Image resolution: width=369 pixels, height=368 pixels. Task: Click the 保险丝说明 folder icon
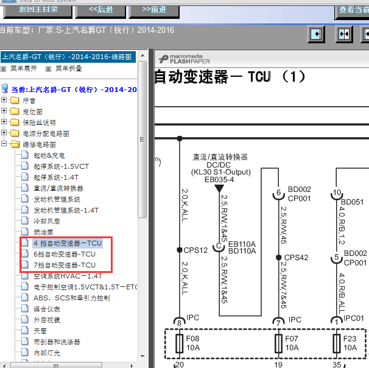15,122
